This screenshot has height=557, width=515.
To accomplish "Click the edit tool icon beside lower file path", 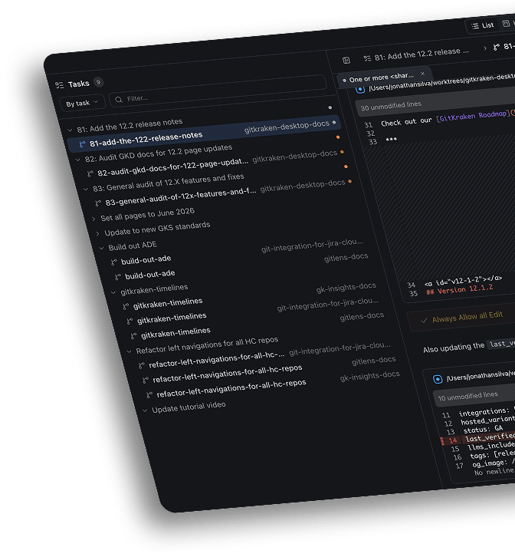I will click(x=438, y=379).
